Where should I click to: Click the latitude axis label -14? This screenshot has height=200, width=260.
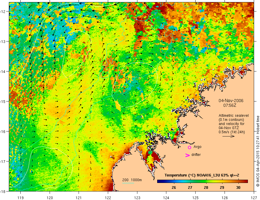(3, 71)
